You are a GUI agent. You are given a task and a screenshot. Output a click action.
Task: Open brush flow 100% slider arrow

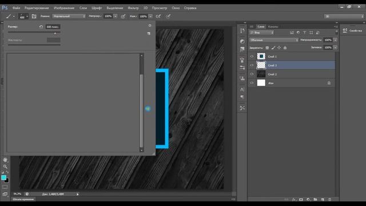click(150, 17)
